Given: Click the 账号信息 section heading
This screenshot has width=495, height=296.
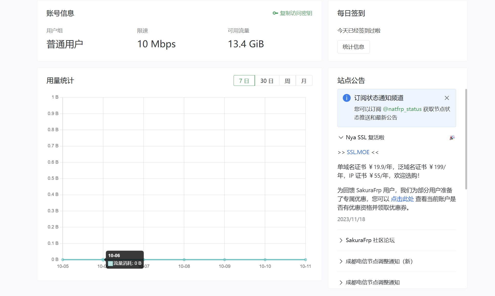Looking at the screenshot, I should [60, 13].
